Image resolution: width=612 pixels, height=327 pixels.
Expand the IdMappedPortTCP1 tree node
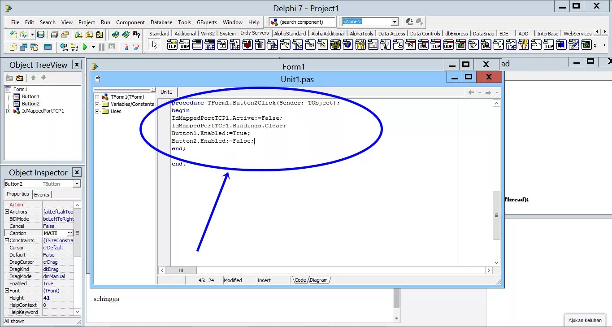click(x=8, y=111)
